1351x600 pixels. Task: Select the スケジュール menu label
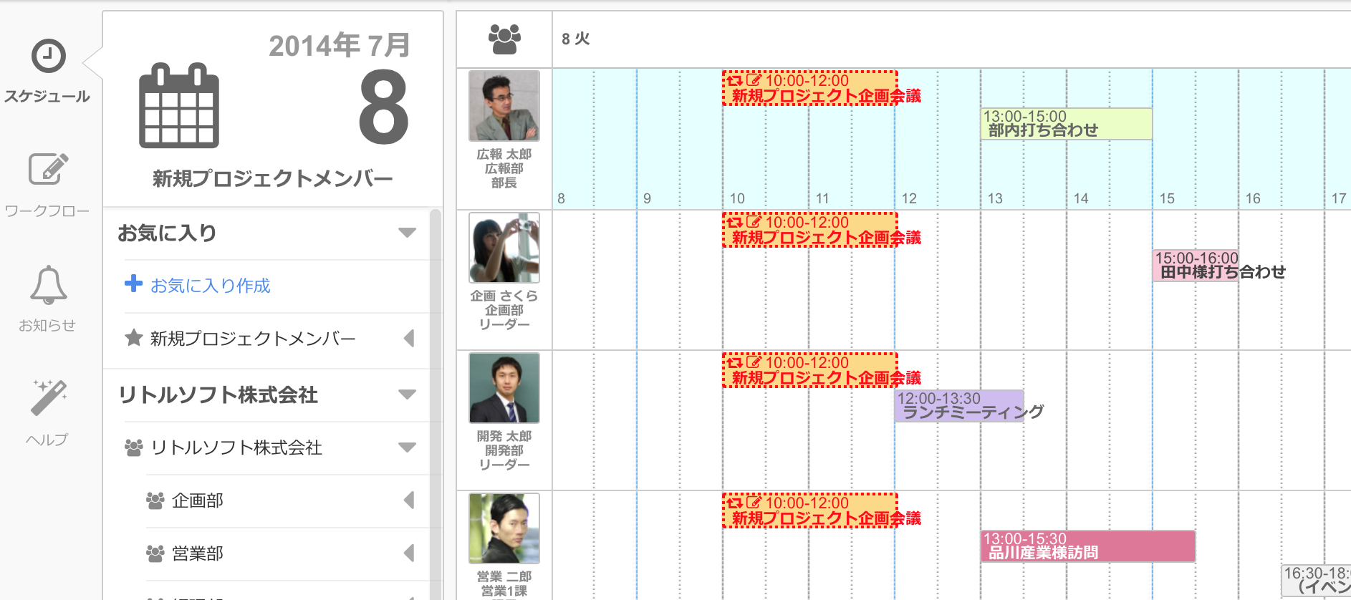[47, 96]
